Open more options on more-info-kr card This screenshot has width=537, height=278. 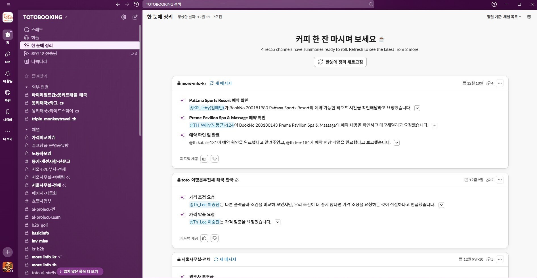click(x=500, y=83)
